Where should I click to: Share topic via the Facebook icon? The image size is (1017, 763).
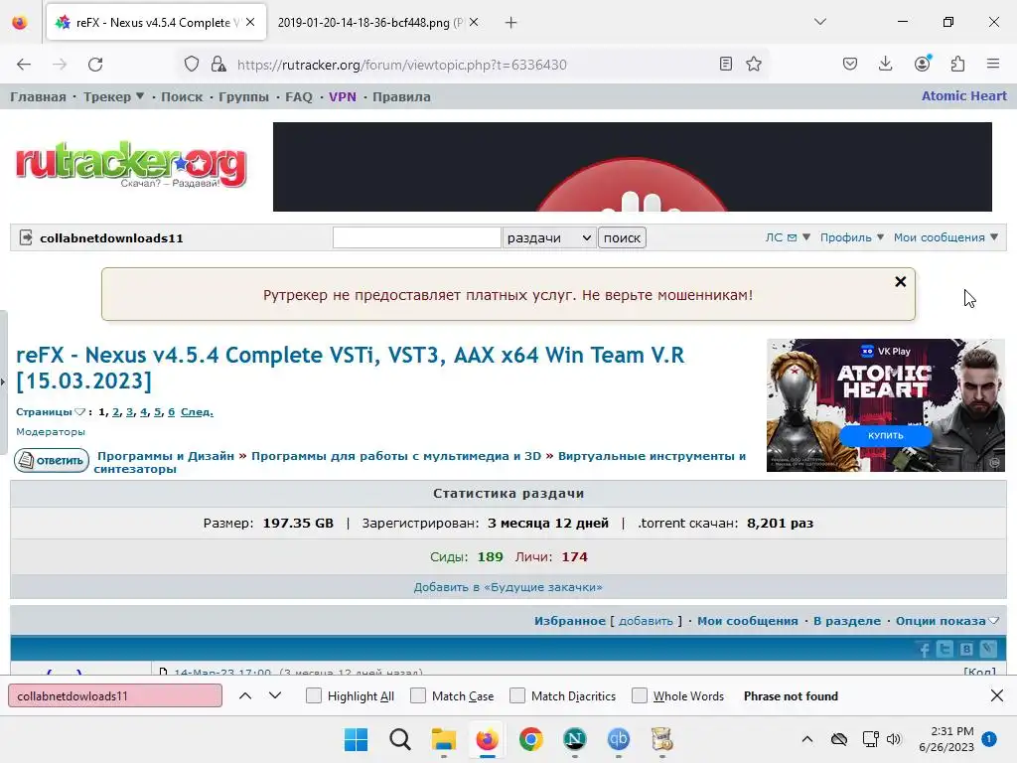tap(924, 649)
